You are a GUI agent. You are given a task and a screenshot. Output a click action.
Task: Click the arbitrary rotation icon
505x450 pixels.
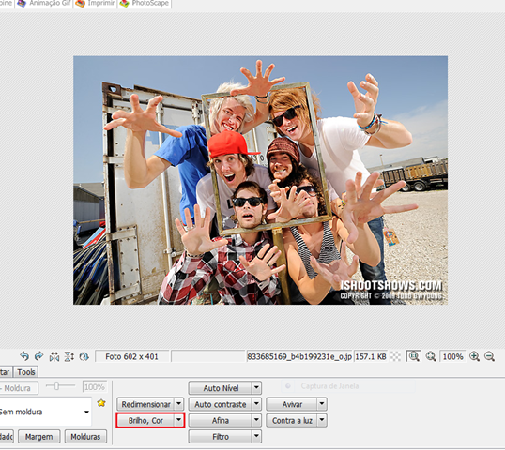pyautogui.click(x=84, y=356)
